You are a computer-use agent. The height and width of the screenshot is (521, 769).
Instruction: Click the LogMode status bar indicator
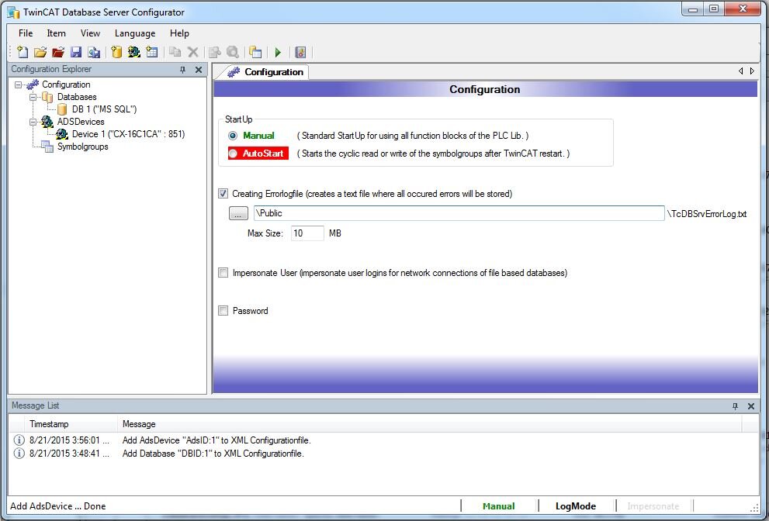(x=575, y=506)
